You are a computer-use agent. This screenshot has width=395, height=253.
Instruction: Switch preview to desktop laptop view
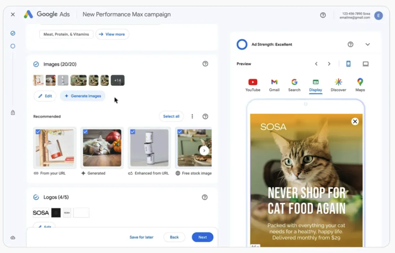[366, 64]
